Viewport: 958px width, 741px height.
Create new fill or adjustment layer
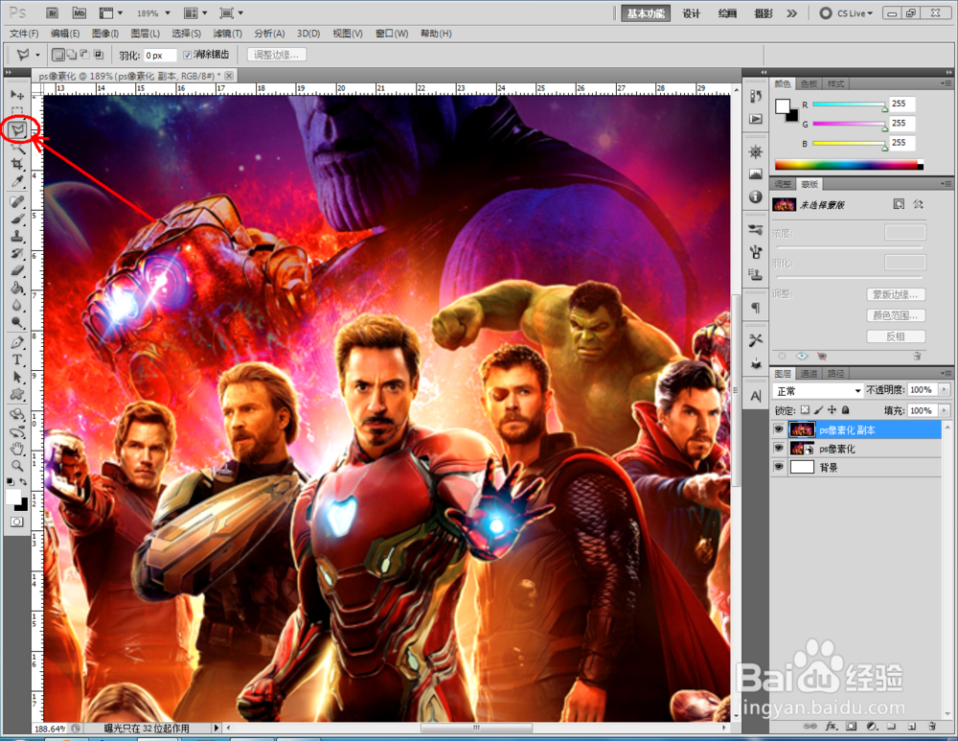872,727
